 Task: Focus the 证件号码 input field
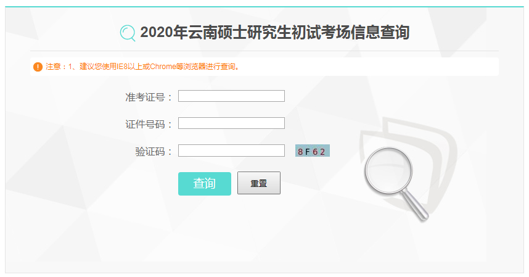coord(231,123)
